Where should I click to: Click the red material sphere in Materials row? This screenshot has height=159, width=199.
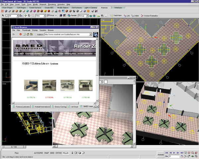(49, 11)
